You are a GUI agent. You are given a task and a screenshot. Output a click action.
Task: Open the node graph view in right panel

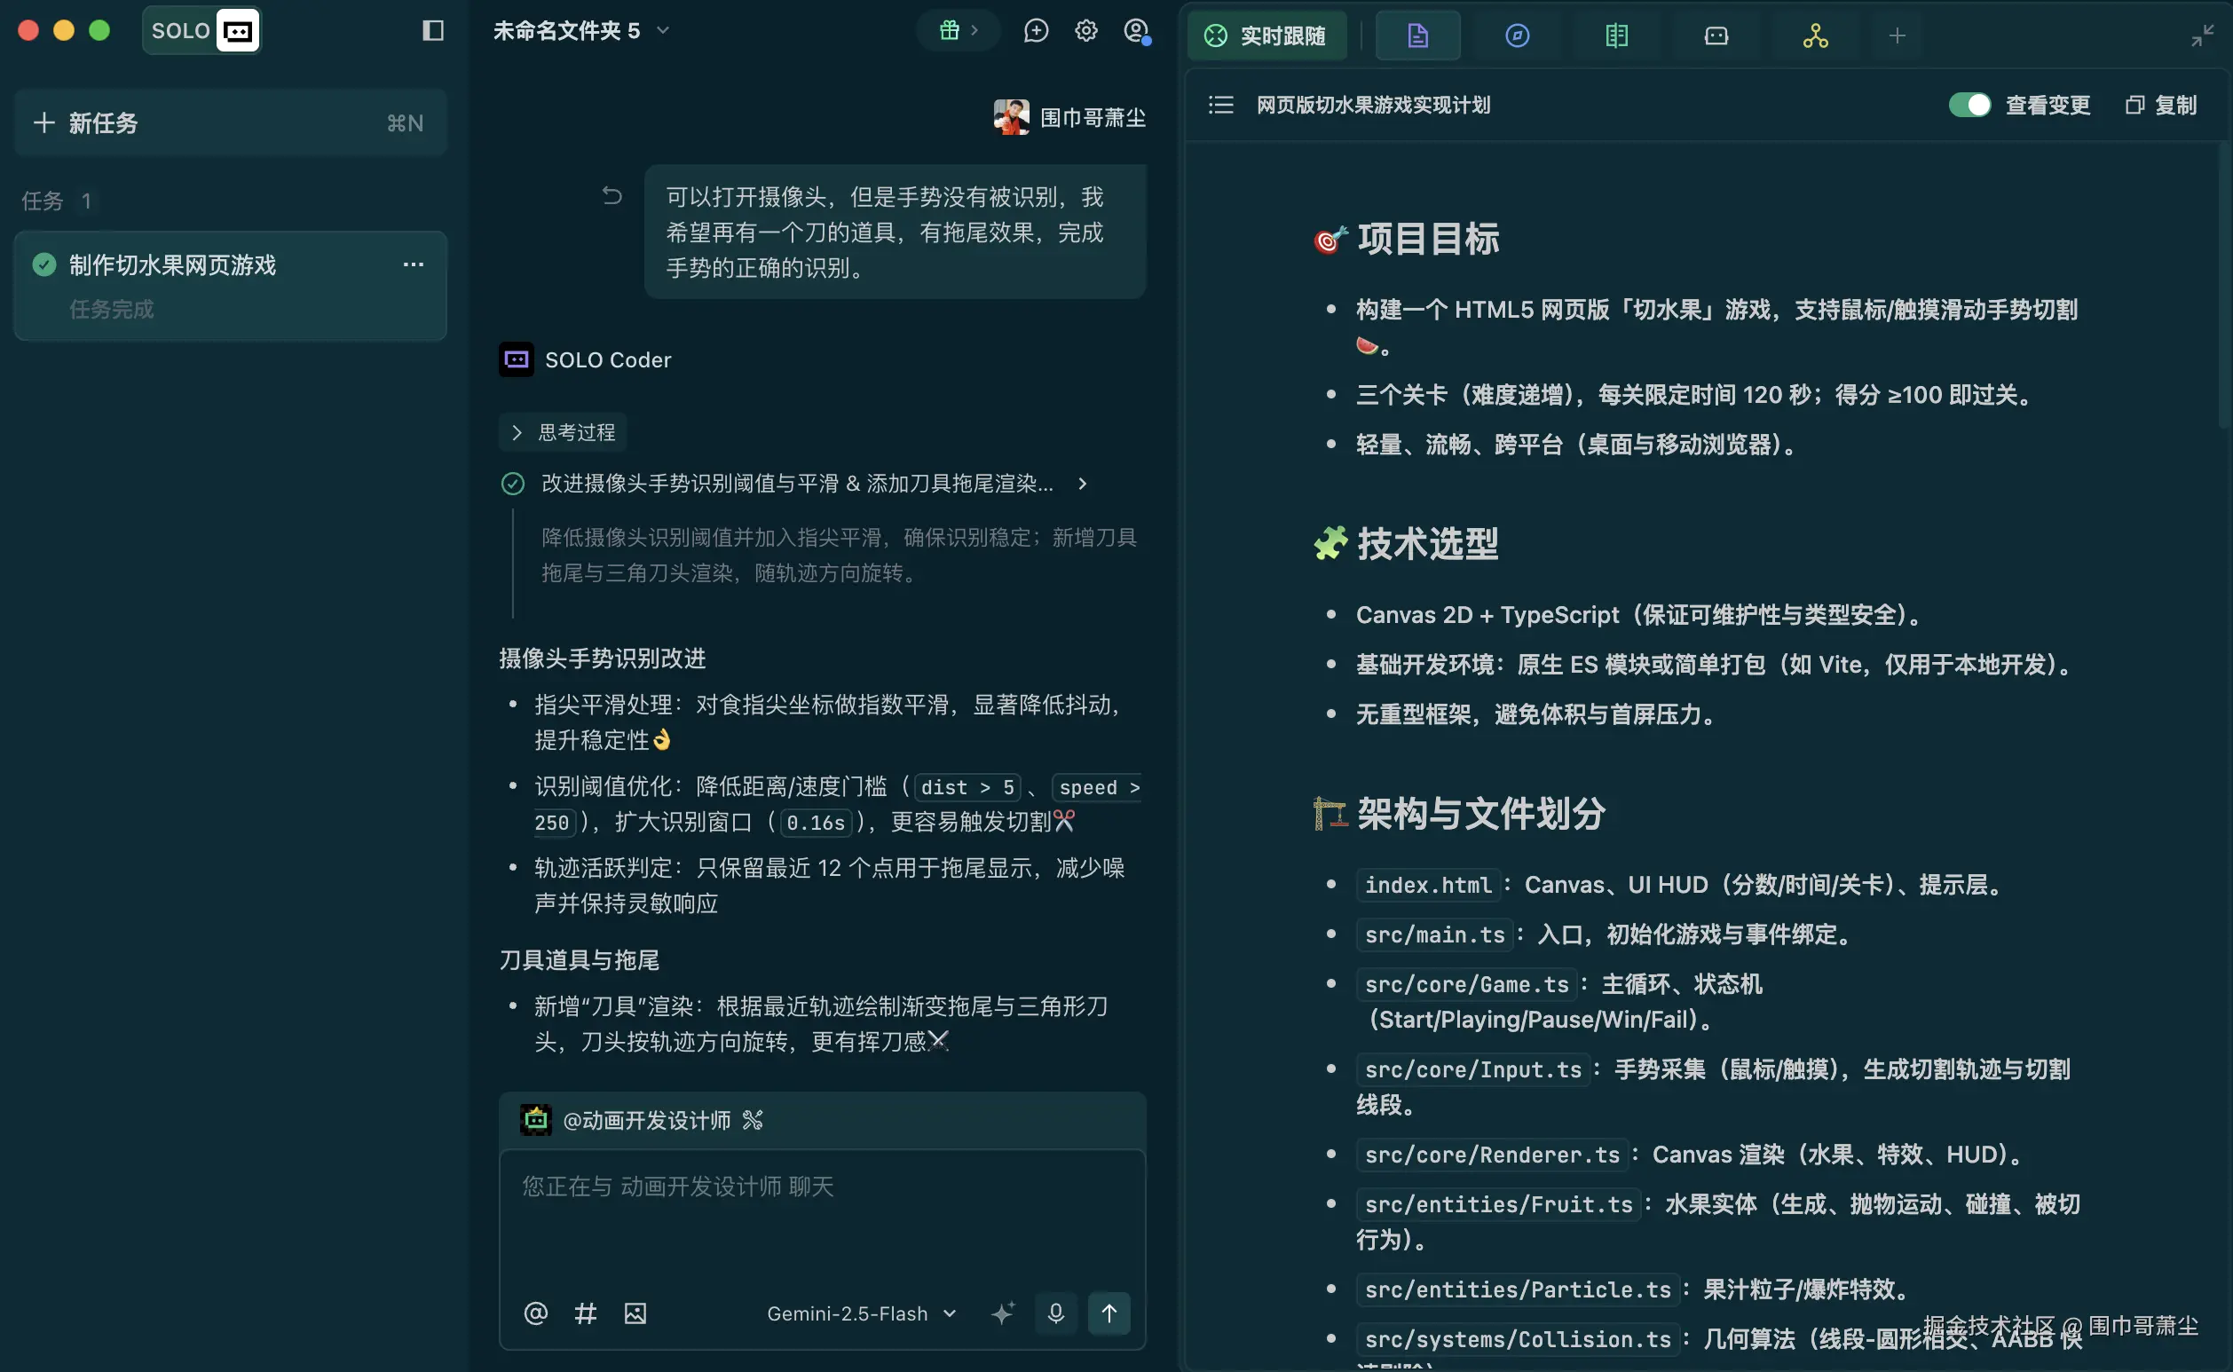1814,35
